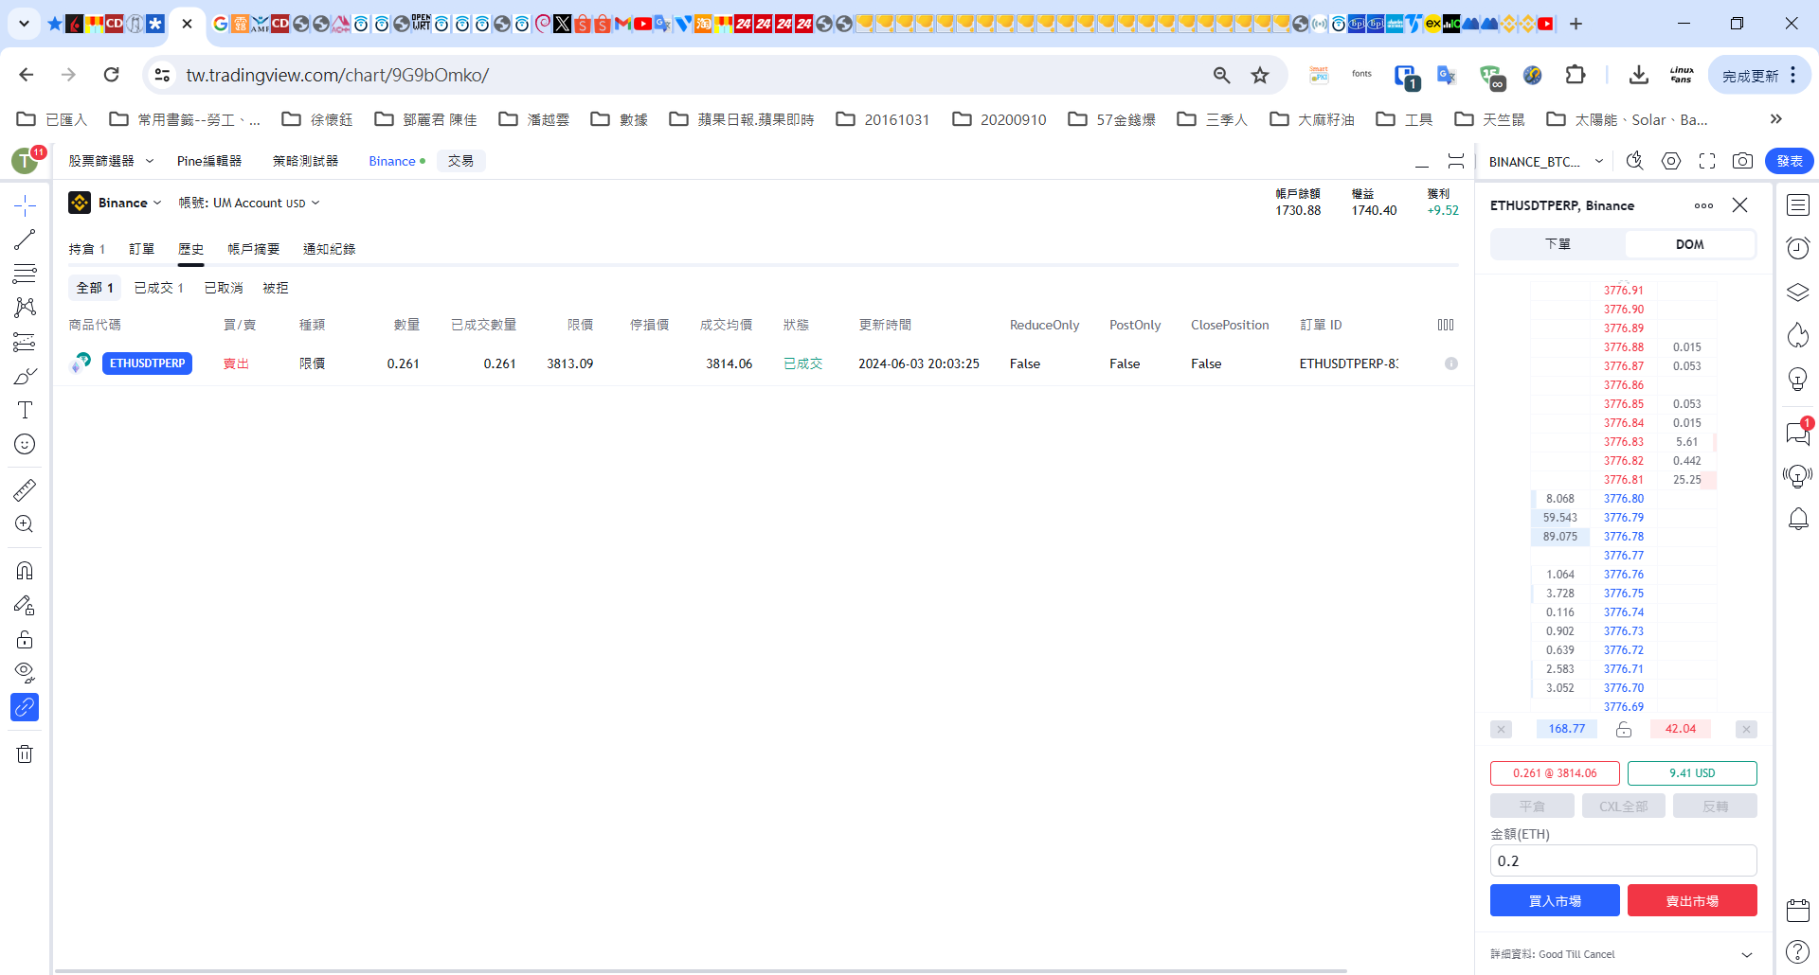
Task: Click the blue 發表 publish button
Action: (x=1790, y=161)
